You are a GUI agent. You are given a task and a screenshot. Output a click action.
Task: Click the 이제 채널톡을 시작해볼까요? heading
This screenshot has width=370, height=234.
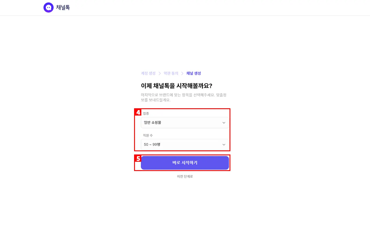pos(177,86)
